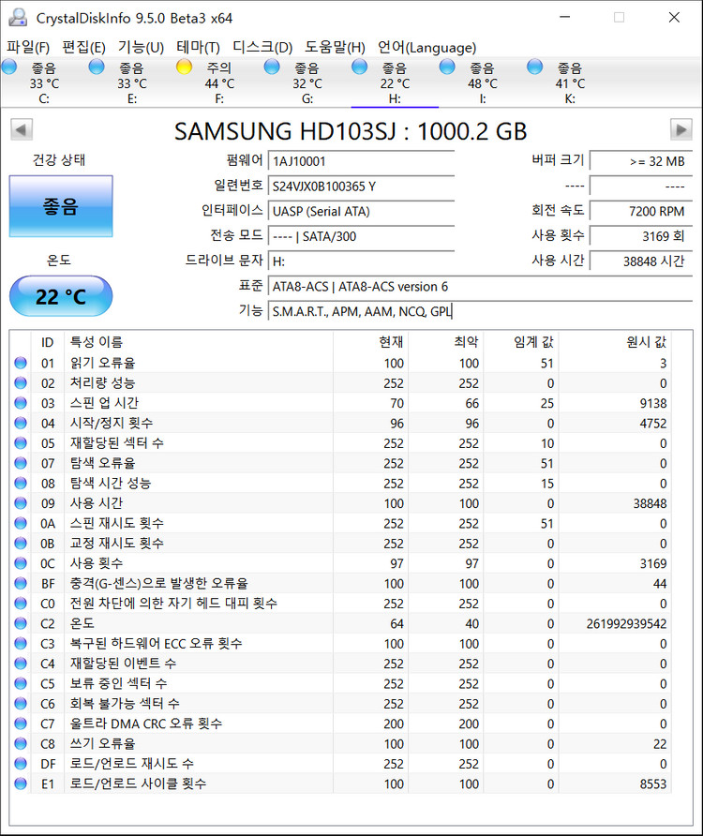Select the E: drive status icon

tap(97, 67)
